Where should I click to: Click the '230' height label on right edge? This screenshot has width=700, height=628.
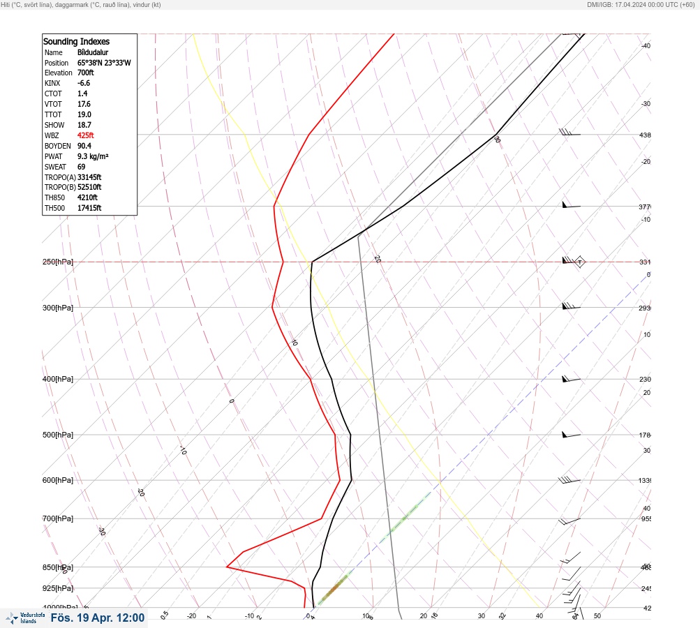(645, 380)
